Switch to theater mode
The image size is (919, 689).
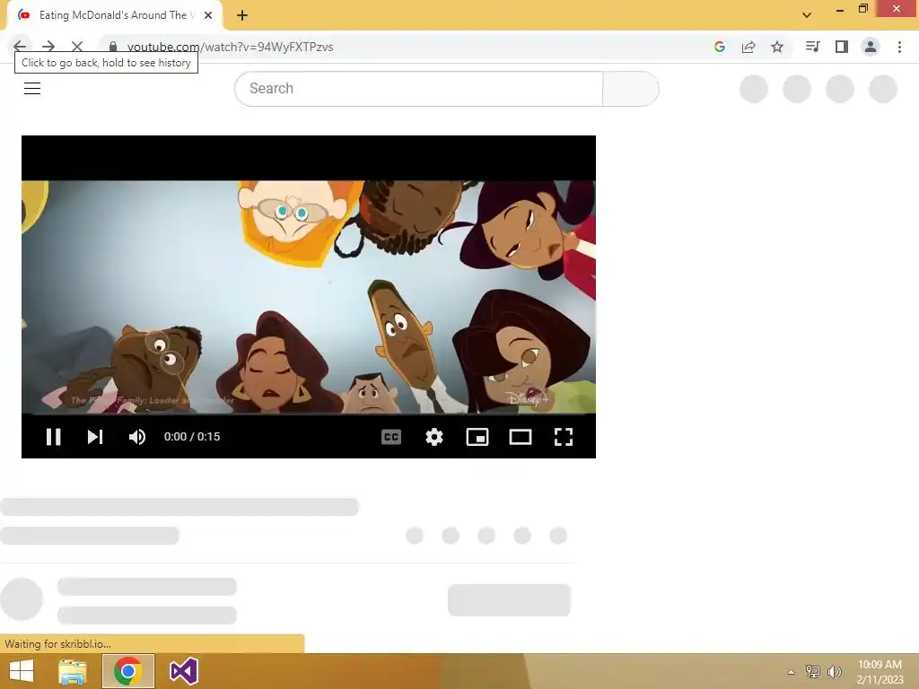pyautogui.click(x=521, y=437)
